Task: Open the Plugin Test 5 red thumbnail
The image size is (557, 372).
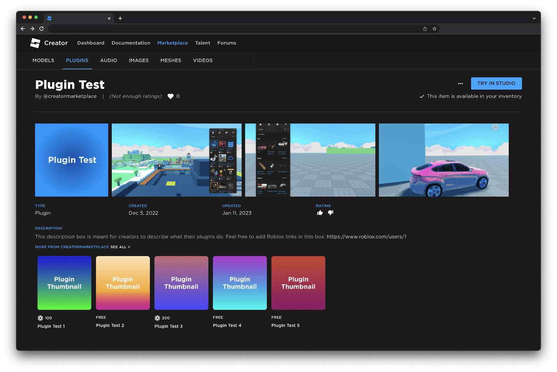Action: coord(298,283)
